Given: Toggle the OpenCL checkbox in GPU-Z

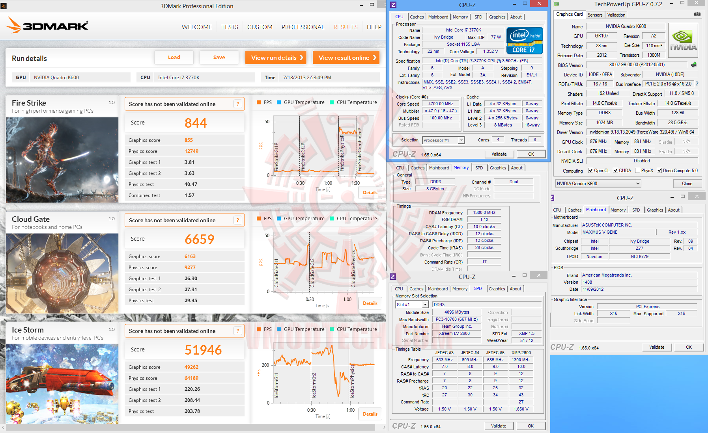Looking at the screenshot, I should point(590,171).
